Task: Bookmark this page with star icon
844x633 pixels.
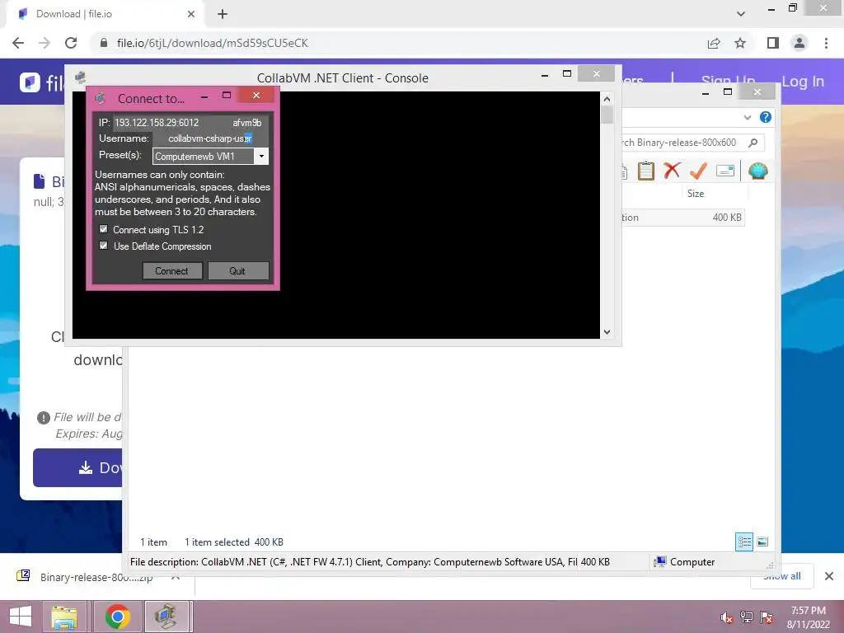Action: pos(740,43)
